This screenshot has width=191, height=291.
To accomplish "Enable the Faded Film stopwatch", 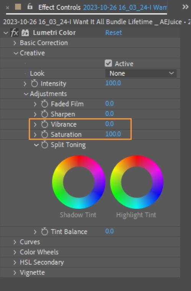I will (44, 104).
